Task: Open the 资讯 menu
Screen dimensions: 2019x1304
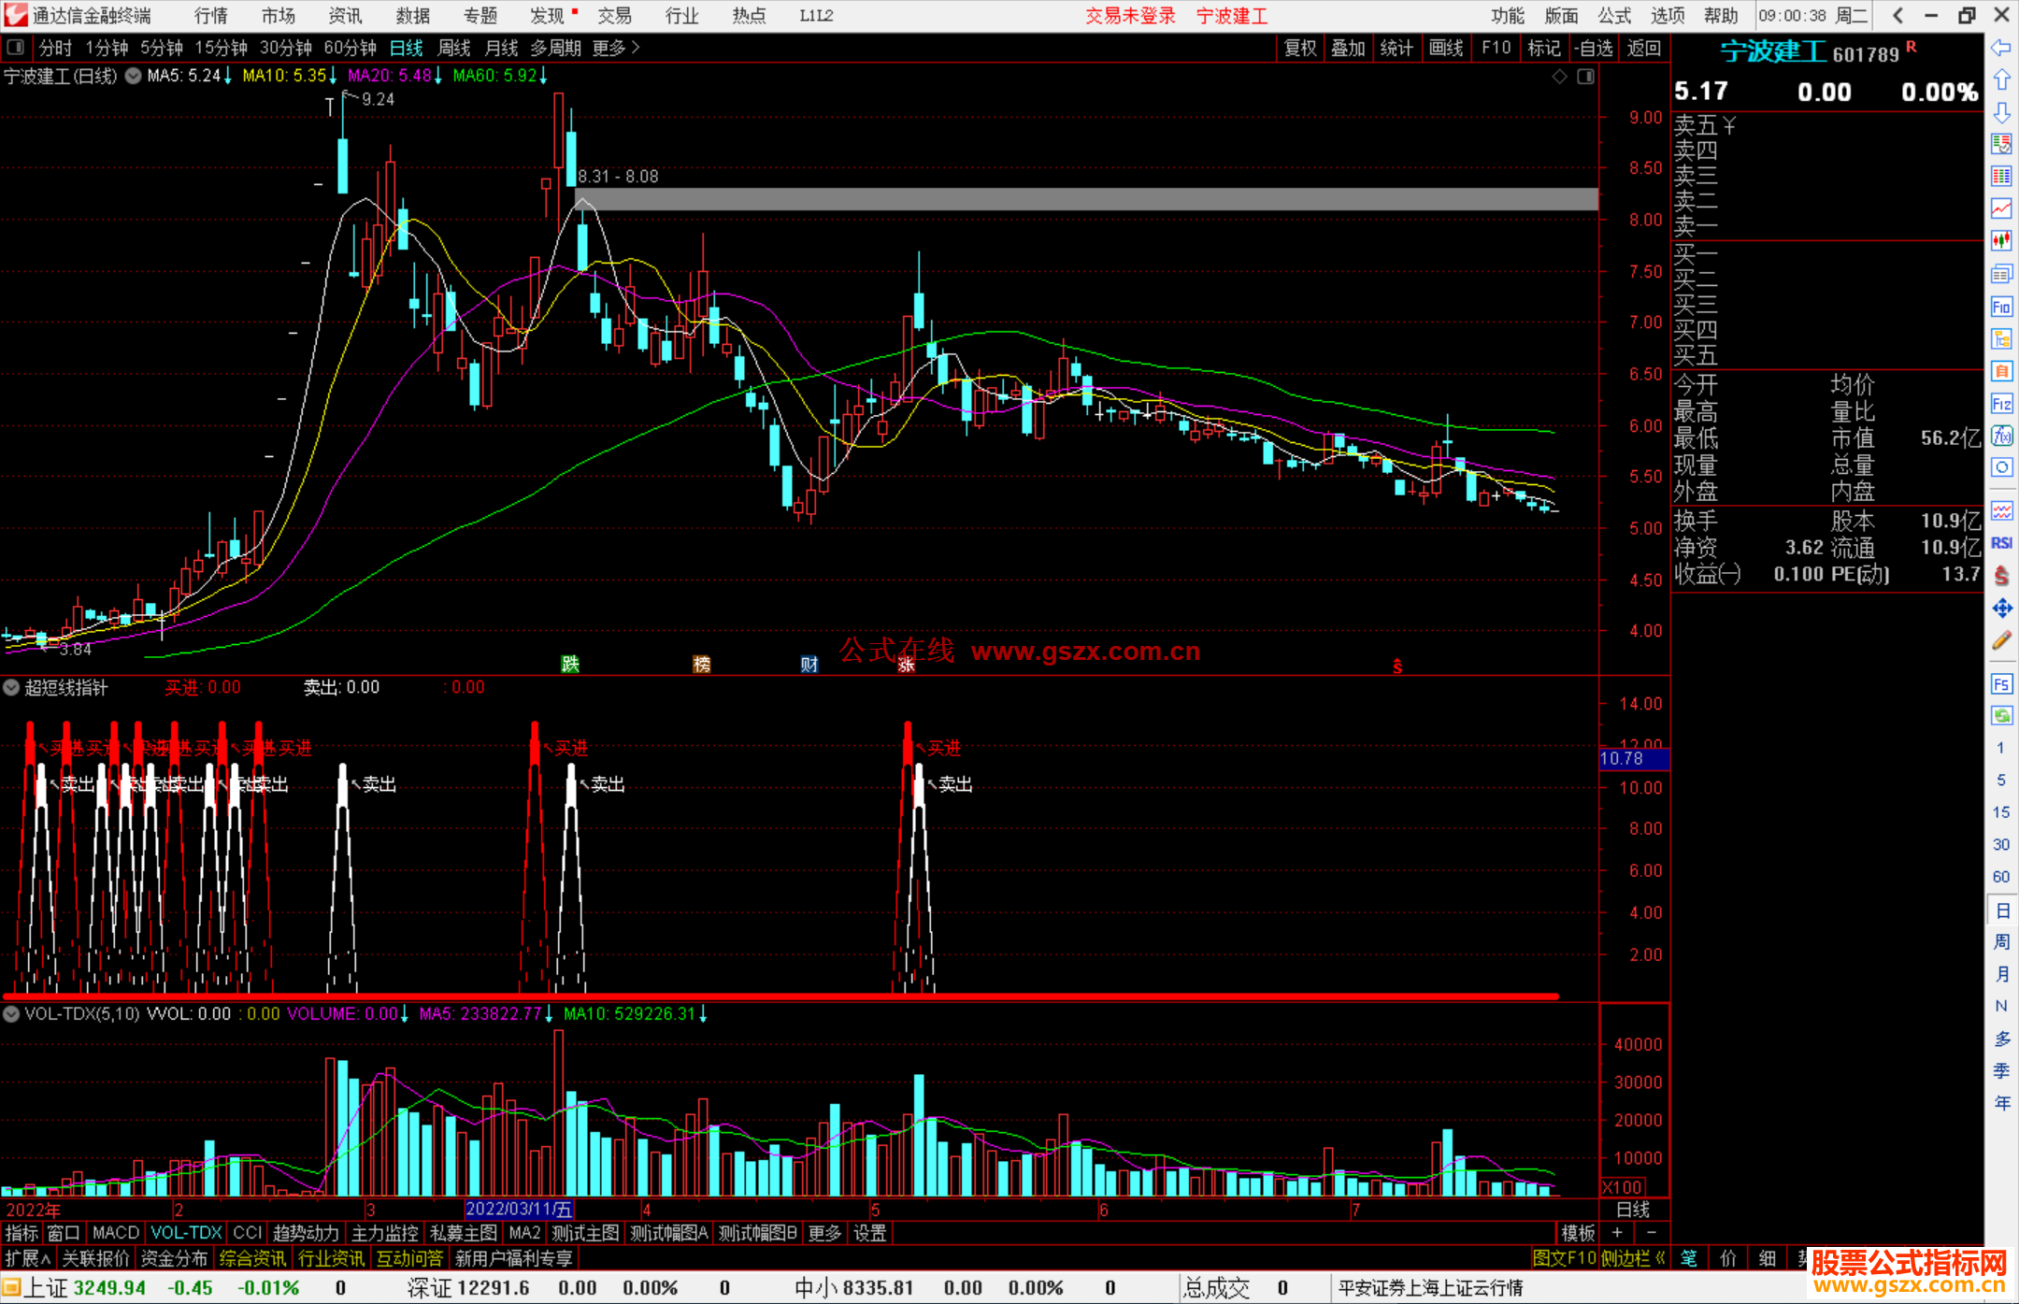Action: [346, 16]
